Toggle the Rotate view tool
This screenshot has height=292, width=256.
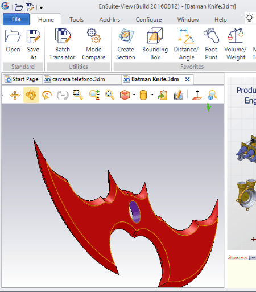(x=31, y=95)
